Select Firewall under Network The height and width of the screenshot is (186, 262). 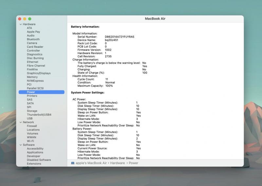point(32,126)
